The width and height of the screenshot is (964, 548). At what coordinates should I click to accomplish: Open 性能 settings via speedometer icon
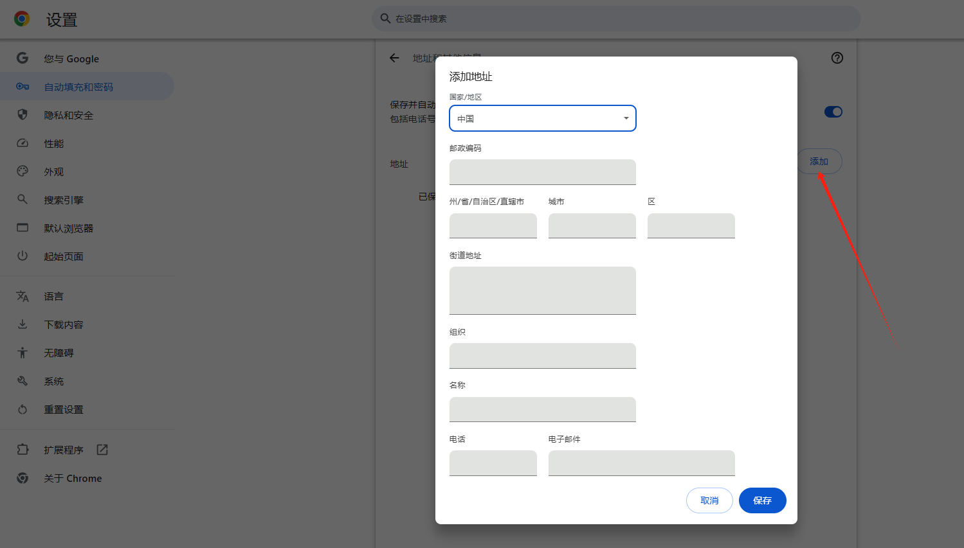click(x=22, y=143)
